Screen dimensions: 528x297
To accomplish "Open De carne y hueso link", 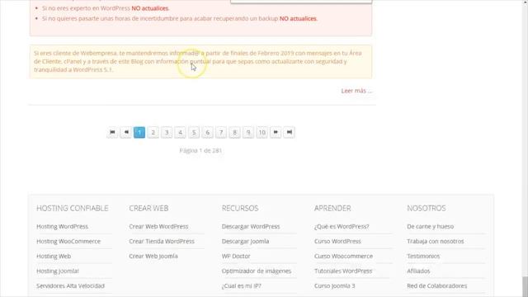I will click(x=431, y=226).
